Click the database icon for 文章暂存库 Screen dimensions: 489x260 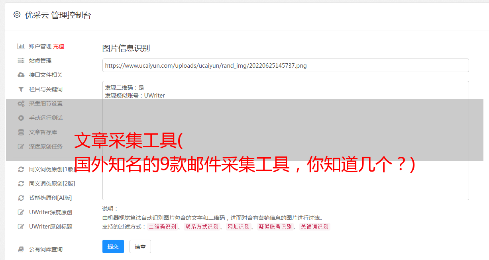point(21,132)
